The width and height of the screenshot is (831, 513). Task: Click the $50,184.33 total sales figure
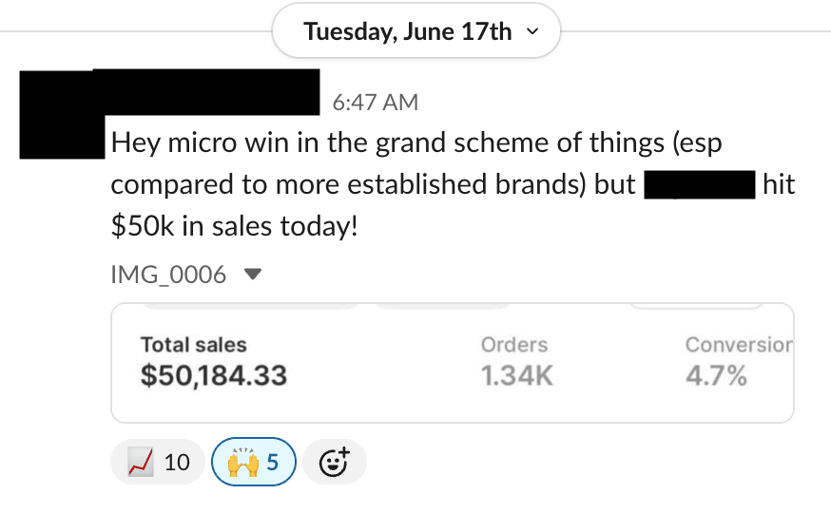[213, 376]
